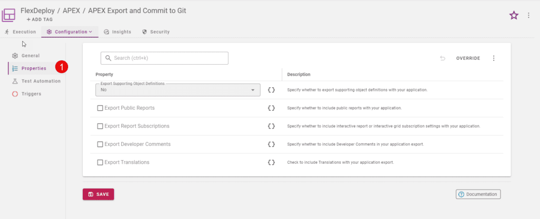Click the General gear icon in sidebar
This screenshot has height=219, width=540.
[x=15, y=56]
